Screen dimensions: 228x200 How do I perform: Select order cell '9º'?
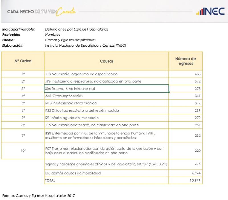23,136
